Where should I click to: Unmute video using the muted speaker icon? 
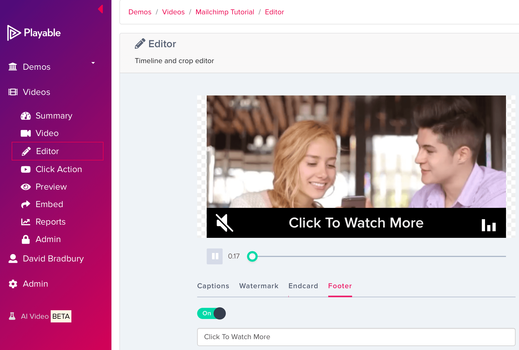tap(224, 223)
